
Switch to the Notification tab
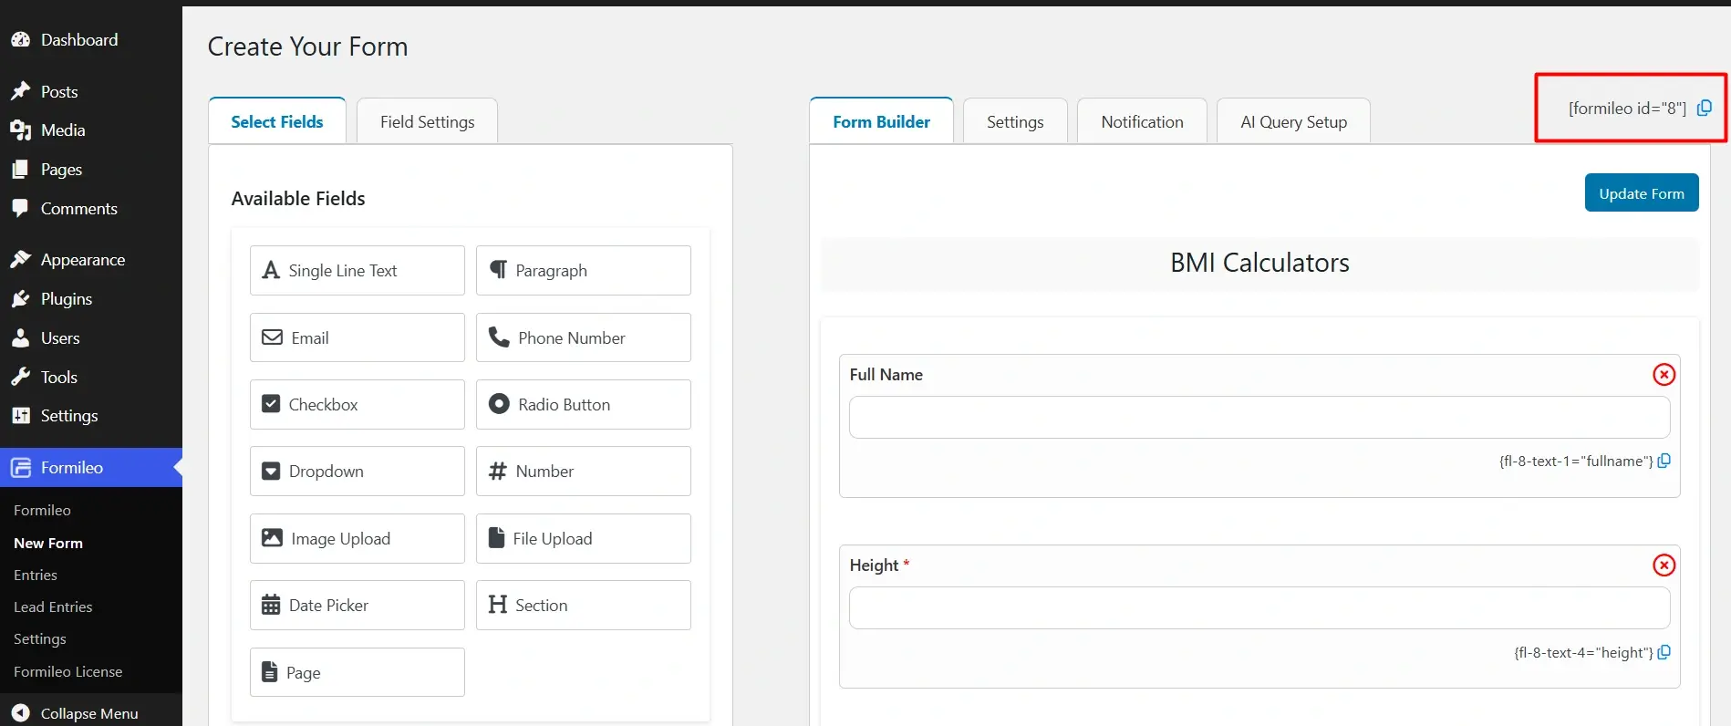1142,122
